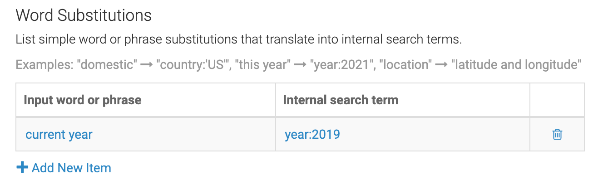This screenshot has width=603, height=185.
Task: Click the arrow after the "location" example
Action: coord(441,64)
